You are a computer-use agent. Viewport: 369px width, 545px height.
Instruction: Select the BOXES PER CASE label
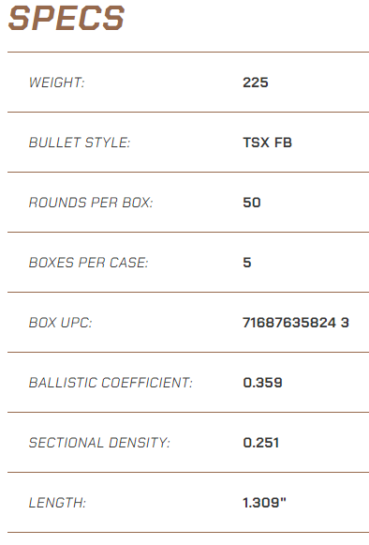[89, 263]
